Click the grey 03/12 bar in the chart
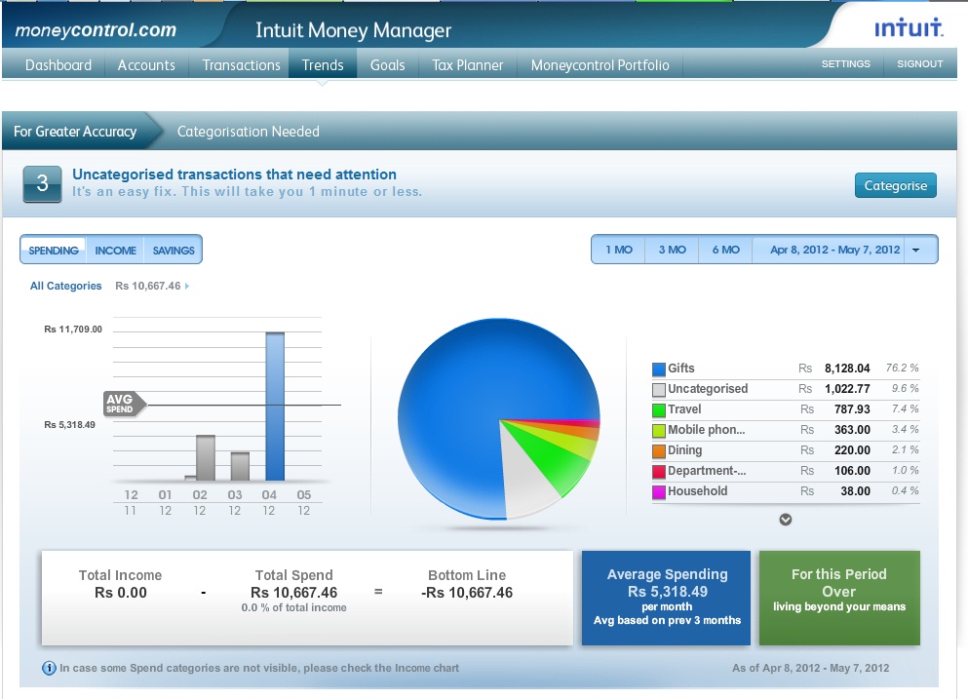This screenshot has height=699, width=968. (x=240, y=466)
